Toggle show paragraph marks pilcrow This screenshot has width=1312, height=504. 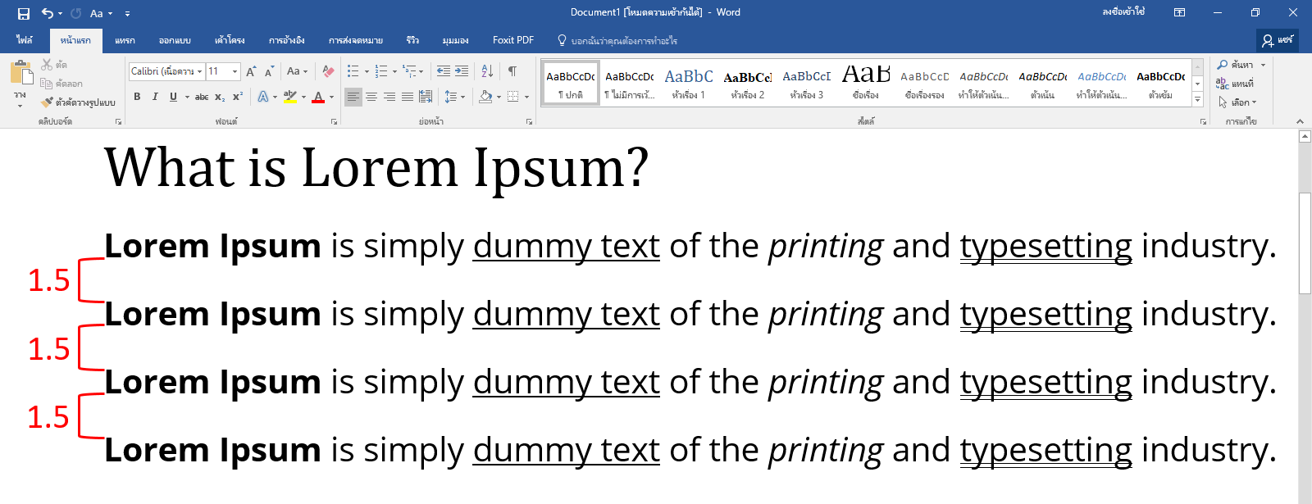click(x=512, y=71)
